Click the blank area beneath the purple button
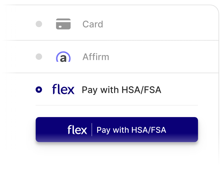Image resolution: width=223 pixels, height=169 pixels. [117, 155]
